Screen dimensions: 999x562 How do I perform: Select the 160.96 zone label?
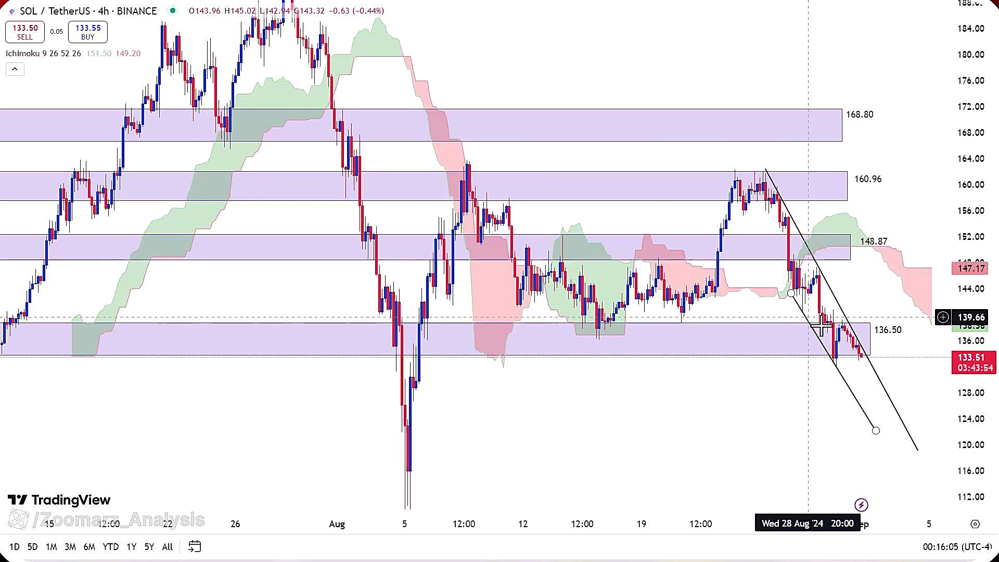[x=868, y=179]
